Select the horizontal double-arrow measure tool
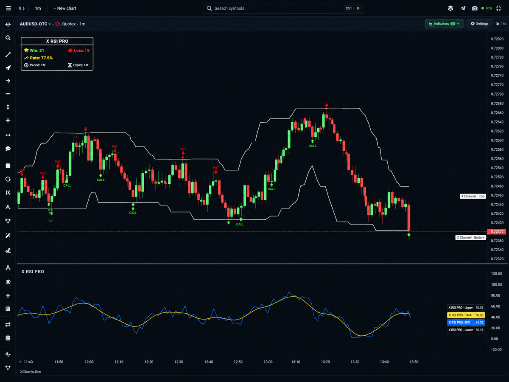The width and height of the screenshot is (509, 382). click(8, 135)
